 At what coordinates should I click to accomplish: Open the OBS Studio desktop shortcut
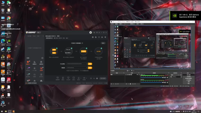[9, 72]
